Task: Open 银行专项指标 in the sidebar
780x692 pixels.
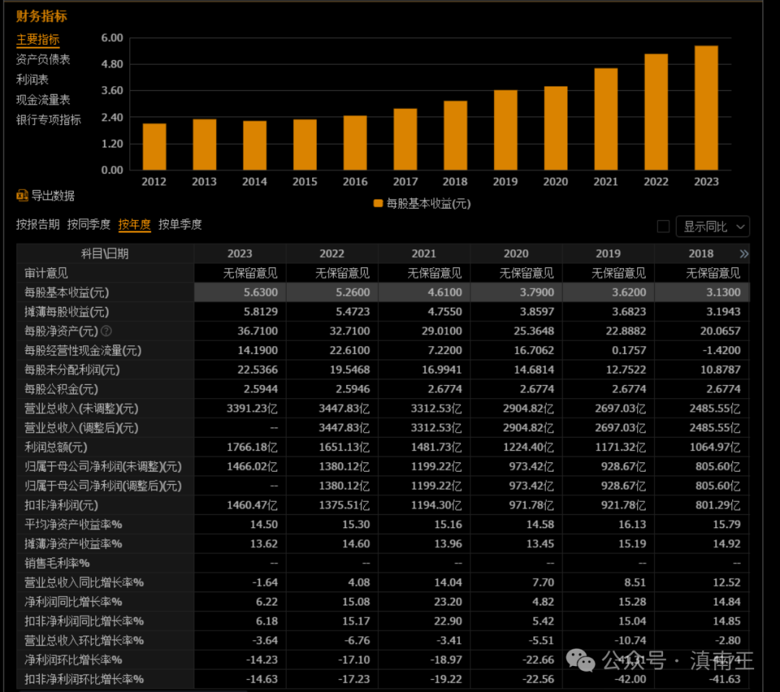Action: coord(48,120)
